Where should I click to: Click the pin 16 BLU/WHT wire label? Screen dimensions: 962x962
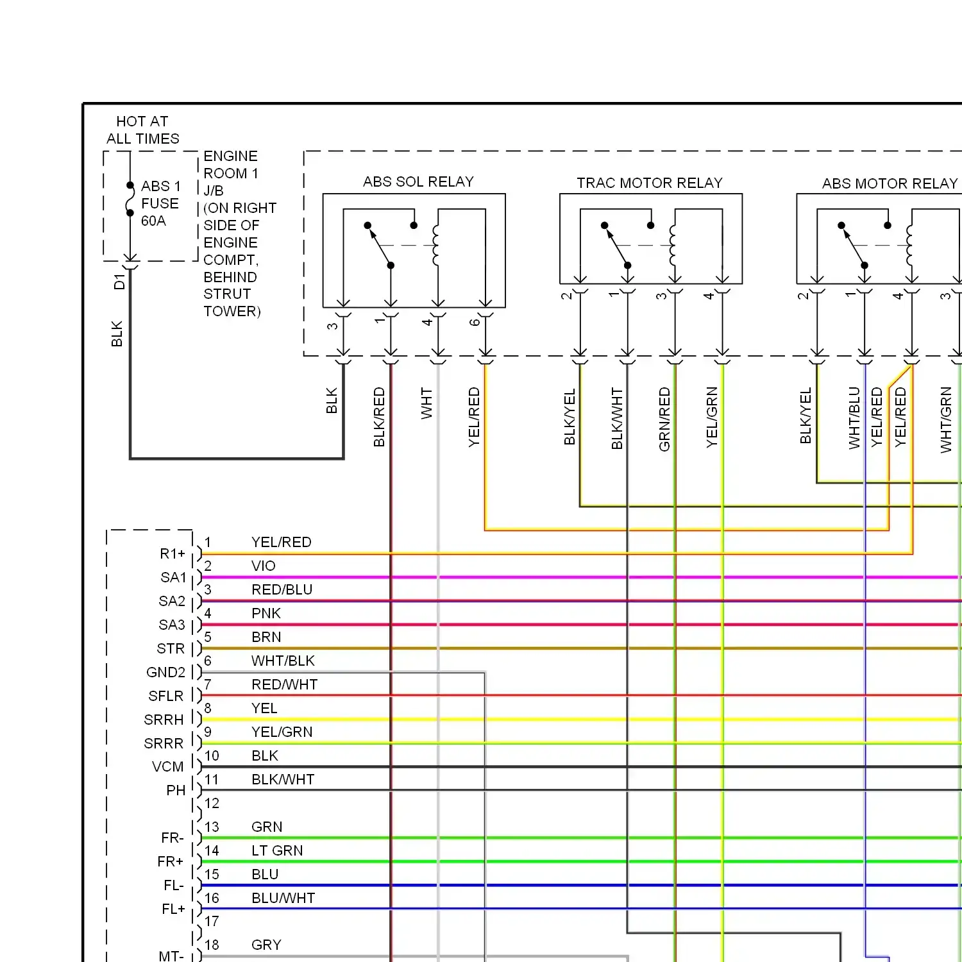point(283,898)
